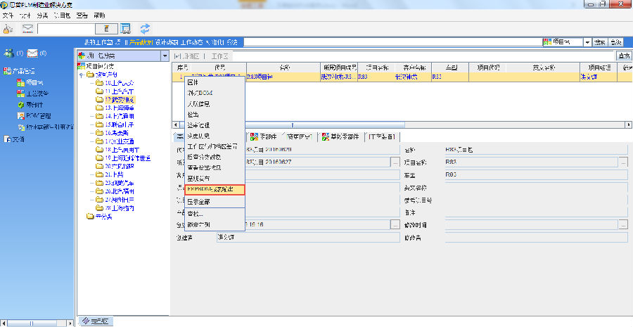Click the monitor icon in top toolbar
Screen dimensions: 633x327
[x=126, y=29]
